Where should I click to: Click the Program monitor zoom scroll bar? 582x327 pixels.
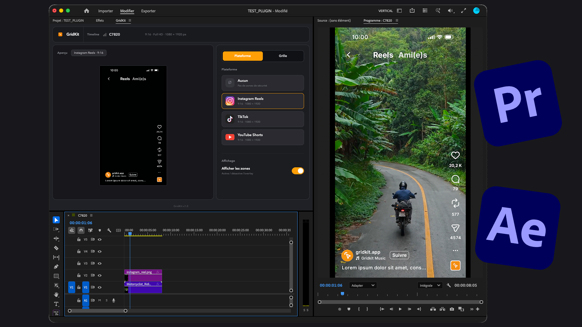pyautogui.click(x=400, y=302)
